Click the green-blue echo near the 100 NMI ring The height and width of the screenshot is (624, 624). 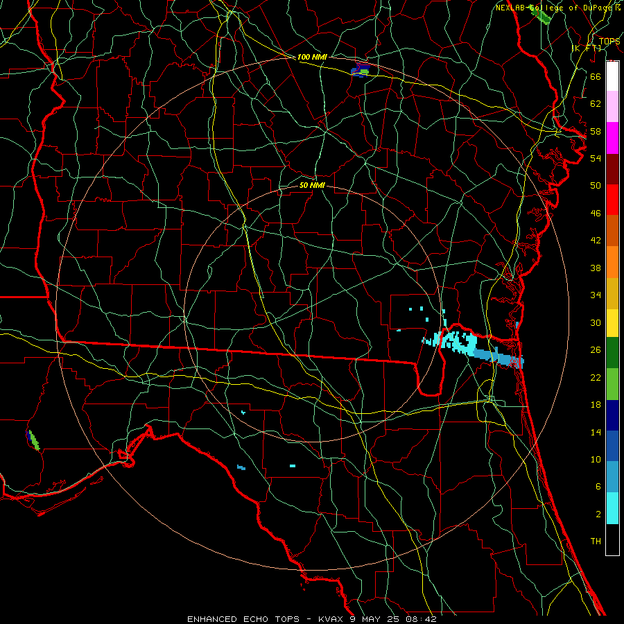point(361,70)
